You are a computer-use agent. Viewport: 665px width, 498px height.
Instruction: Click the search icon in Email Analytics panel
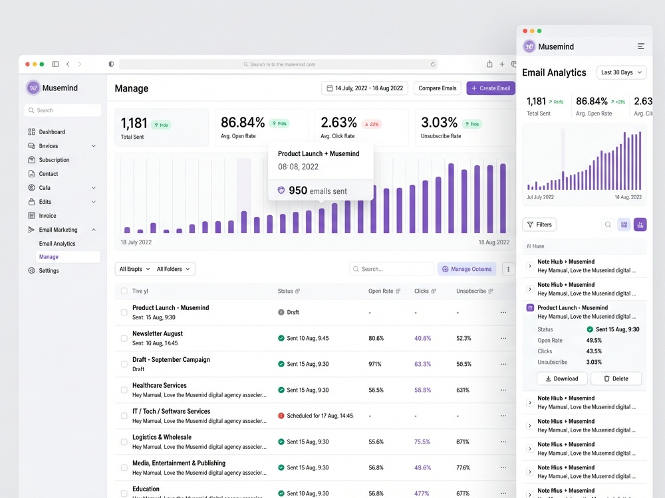coord(608,224)
